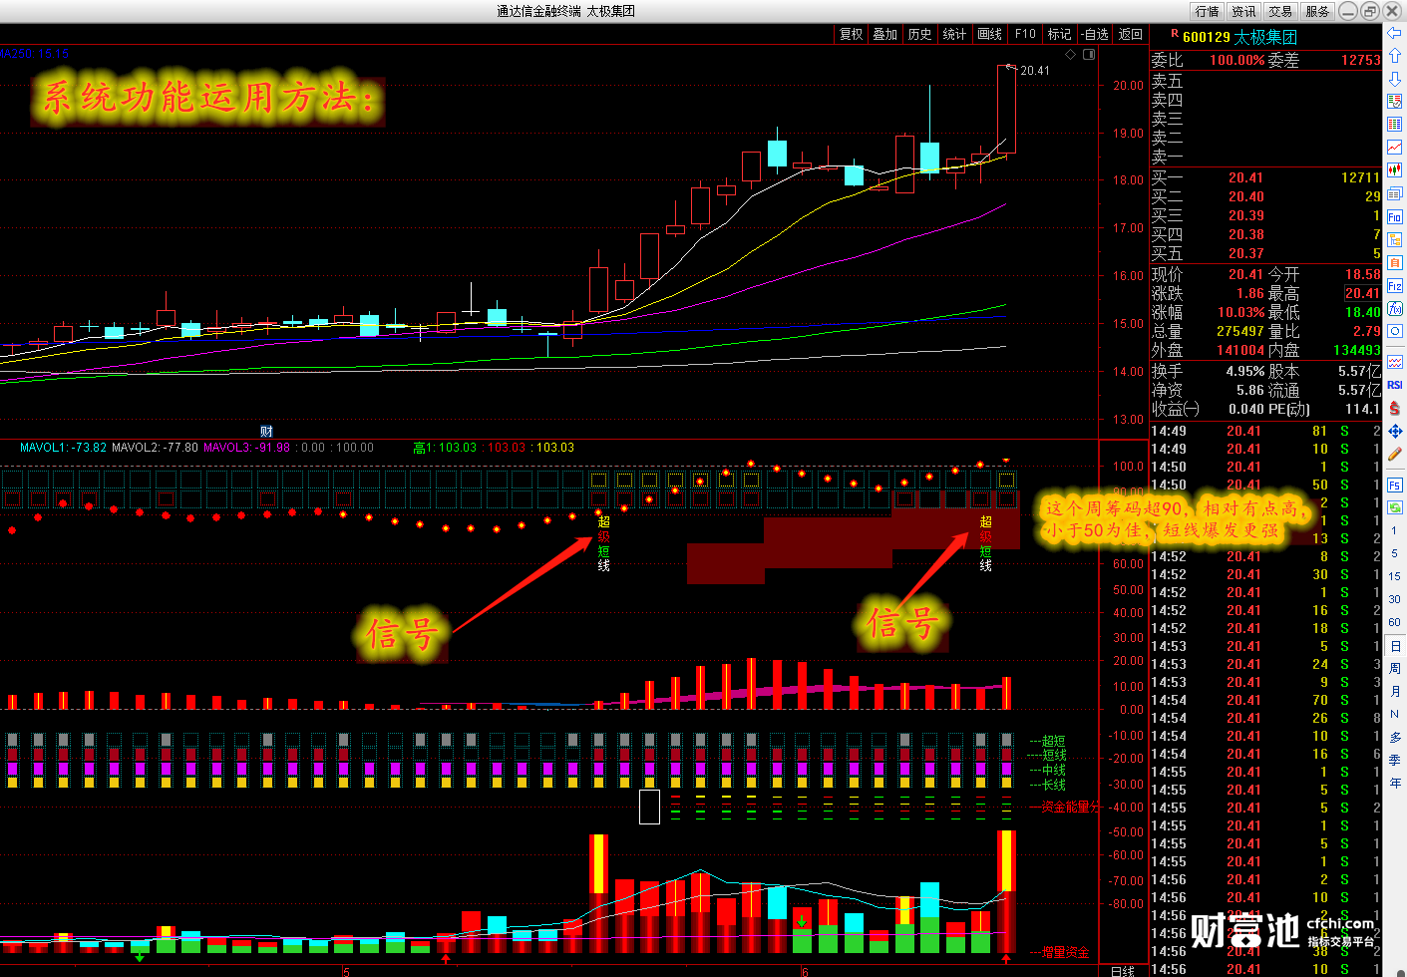Image resolution: width=1407 pixels, height=977 pixels.
Task: Click the F5 sidebar icon
Action: click(1395, 485)
